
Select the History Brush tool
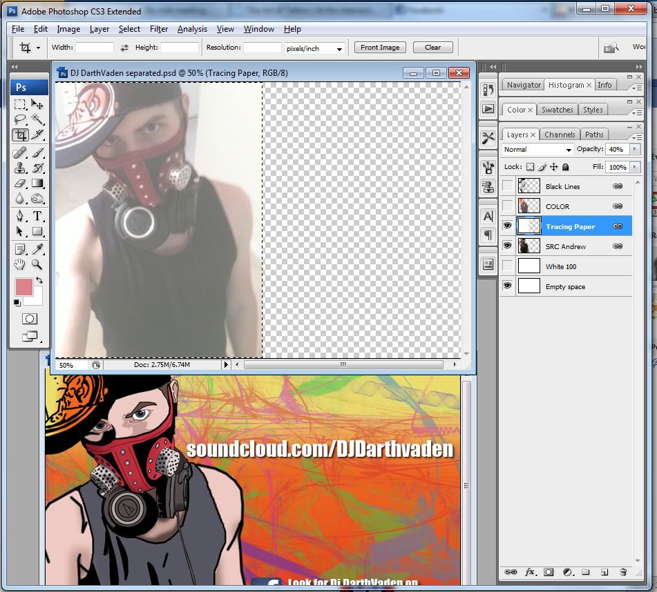[37, 168]
